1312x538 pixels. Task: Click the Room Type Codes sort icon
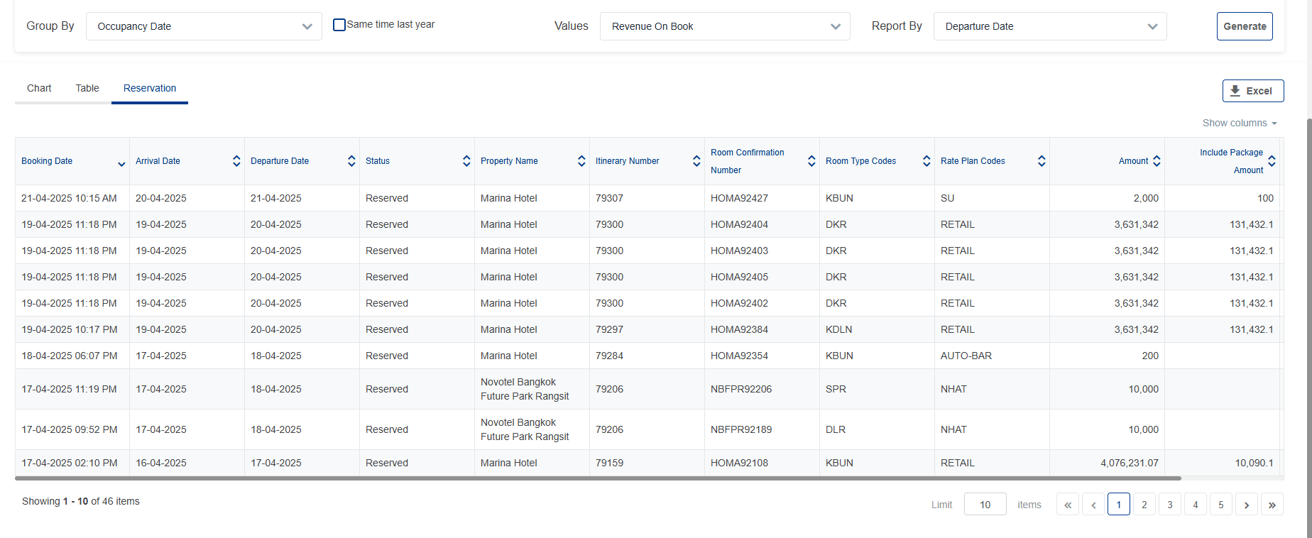[x=926, y=161]
